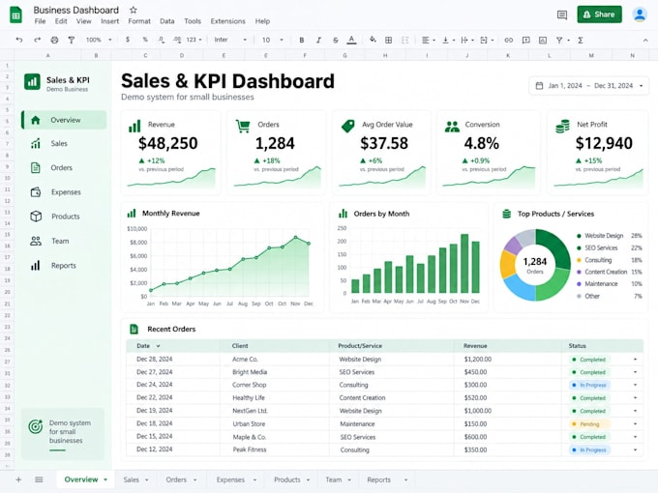Click the 'Bright Media' client cell
Viewport: 658px width, 493px height.
pyautogui.click(x=250, y=372)
